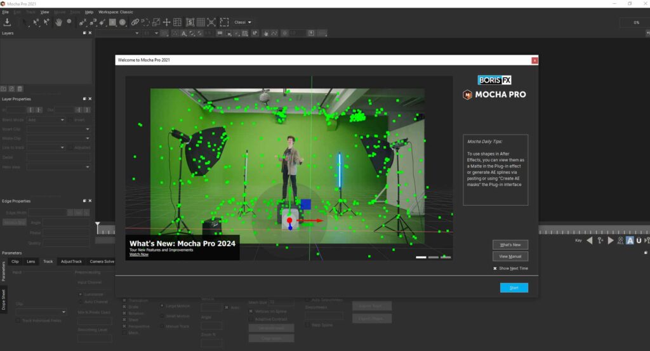Toggle the Translation motion checkbox
The width and height of the screenshot is (650, 351).
point(124,300)
